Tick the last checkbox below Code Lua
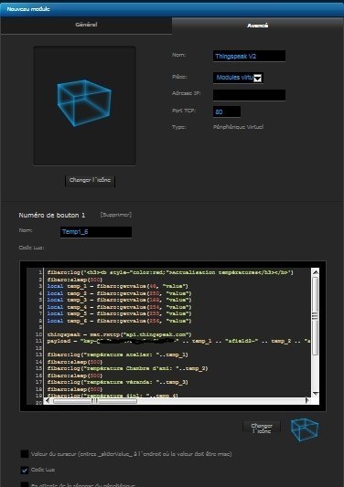The width and height of the screenshot is (344, 487). [25, 484]
